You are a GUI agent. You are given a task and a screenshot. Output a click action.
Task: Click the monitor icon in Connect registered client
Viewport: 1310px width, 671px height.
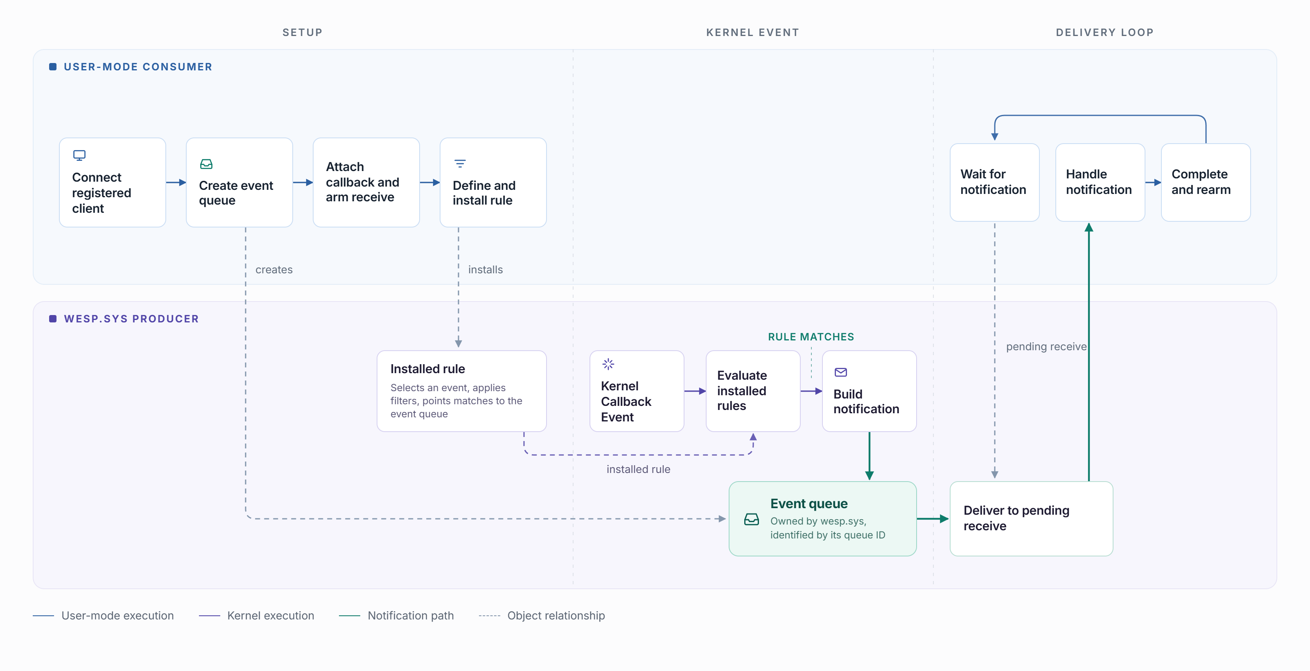click(79, 155)
